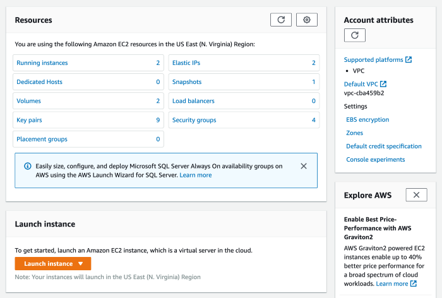Open Security groups

point(194,120)
